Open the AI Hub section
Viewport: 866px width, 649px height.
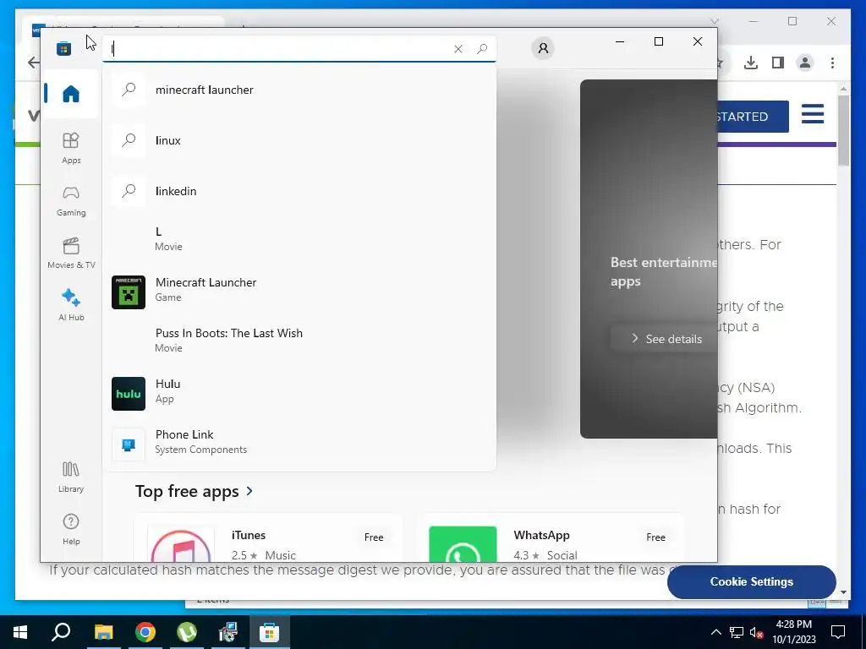click(x=71, y=305)
